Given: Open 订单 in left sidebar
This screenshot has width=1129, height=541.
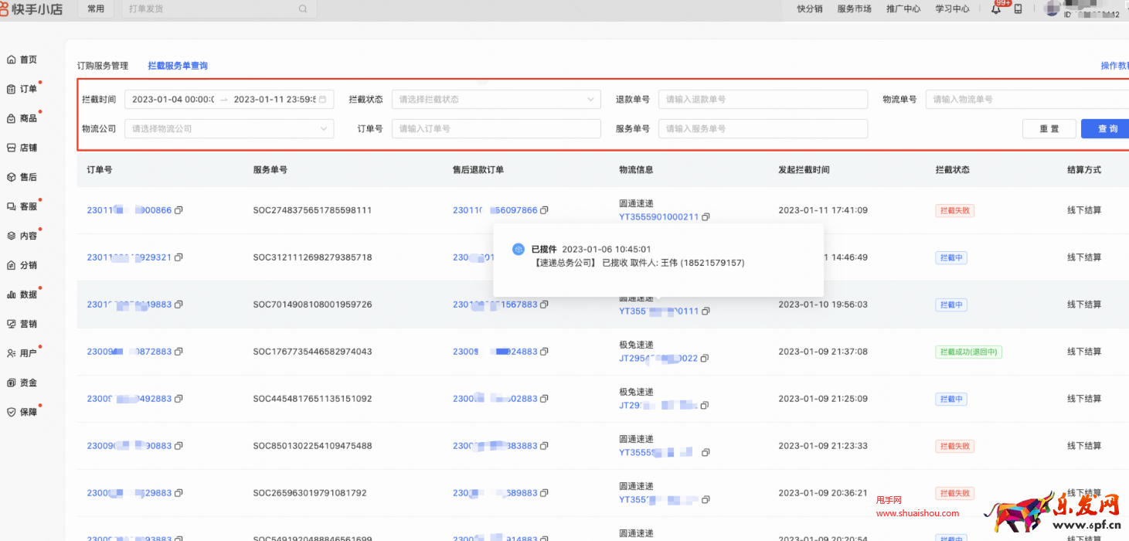Looking at the screenshot, I should 28,89.
